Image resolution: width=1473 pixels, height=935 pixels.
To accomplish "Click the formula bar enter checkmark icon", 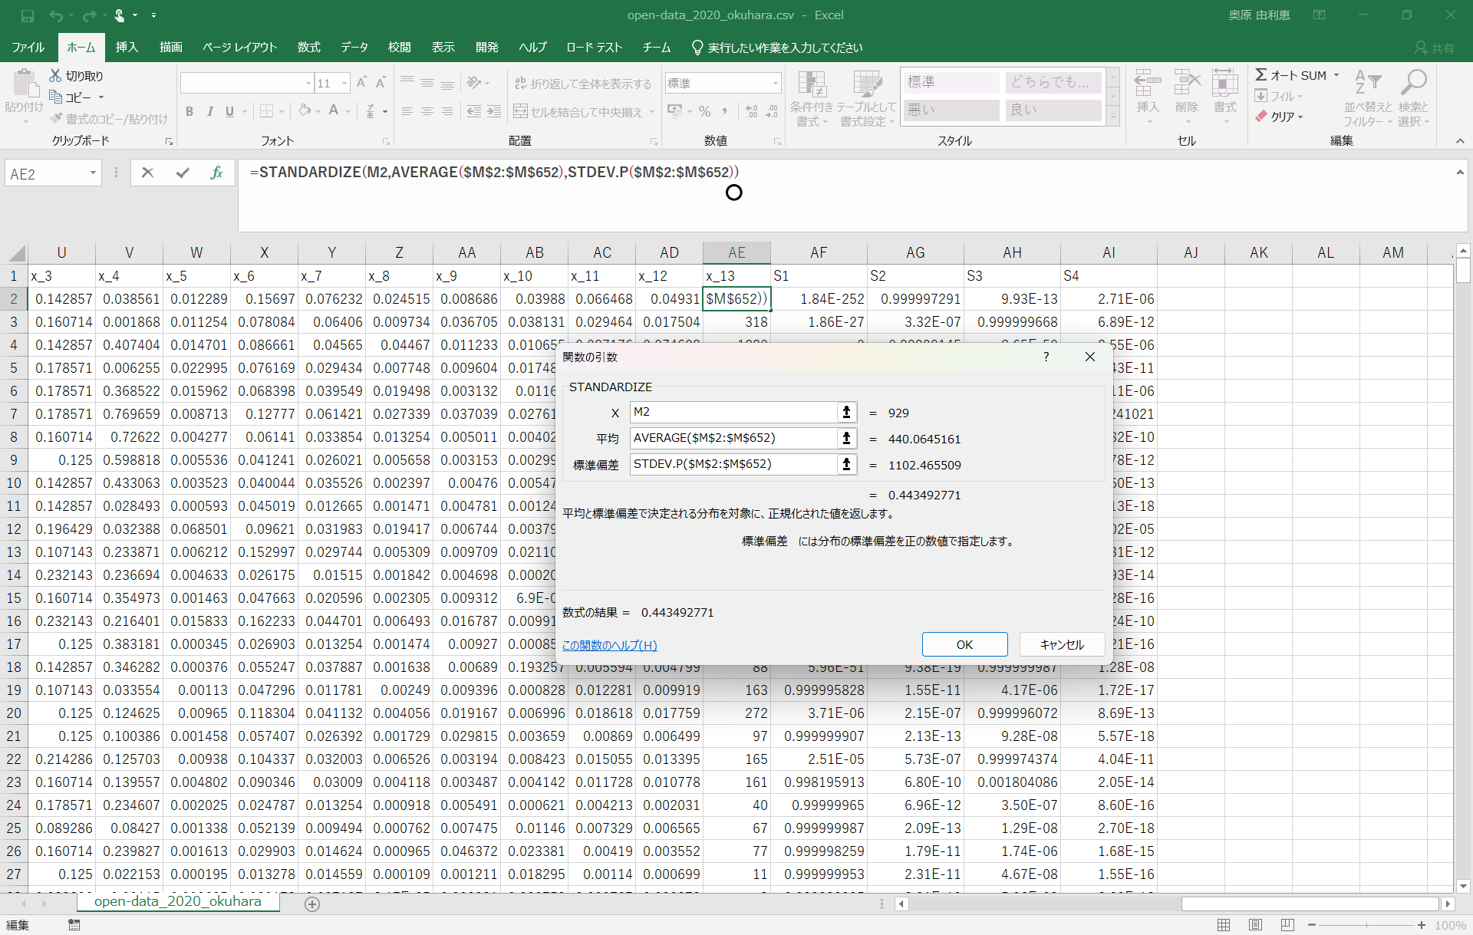I will 182,173.
